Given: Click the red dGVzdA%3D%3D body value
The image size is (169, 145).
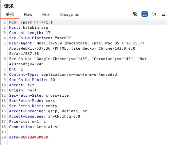Looking at the screenshot, I should [34, 137].
